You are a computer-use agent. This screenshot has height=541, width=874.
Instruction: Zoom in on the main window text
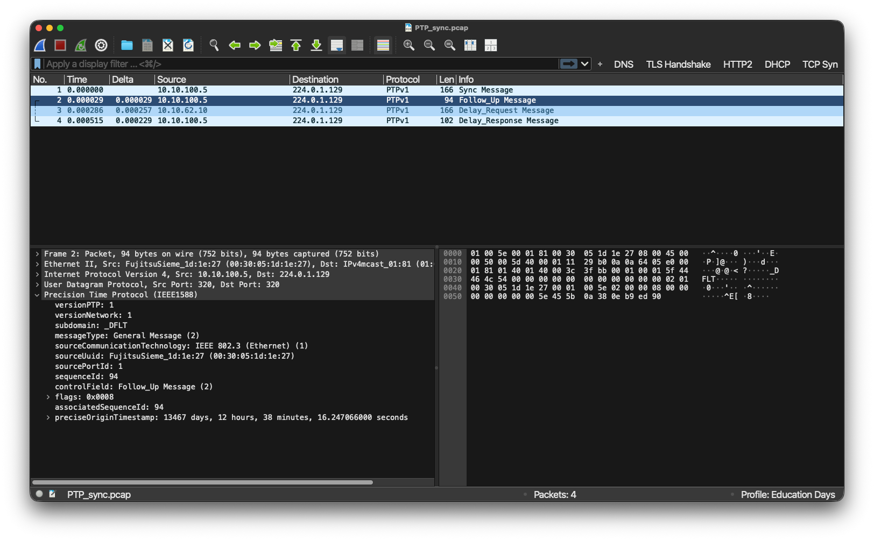point(409,46)
